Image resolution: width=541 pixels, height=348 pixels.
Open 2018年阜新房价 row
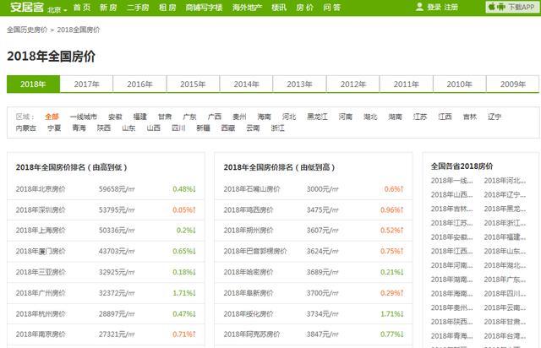[x=314, y=293]
